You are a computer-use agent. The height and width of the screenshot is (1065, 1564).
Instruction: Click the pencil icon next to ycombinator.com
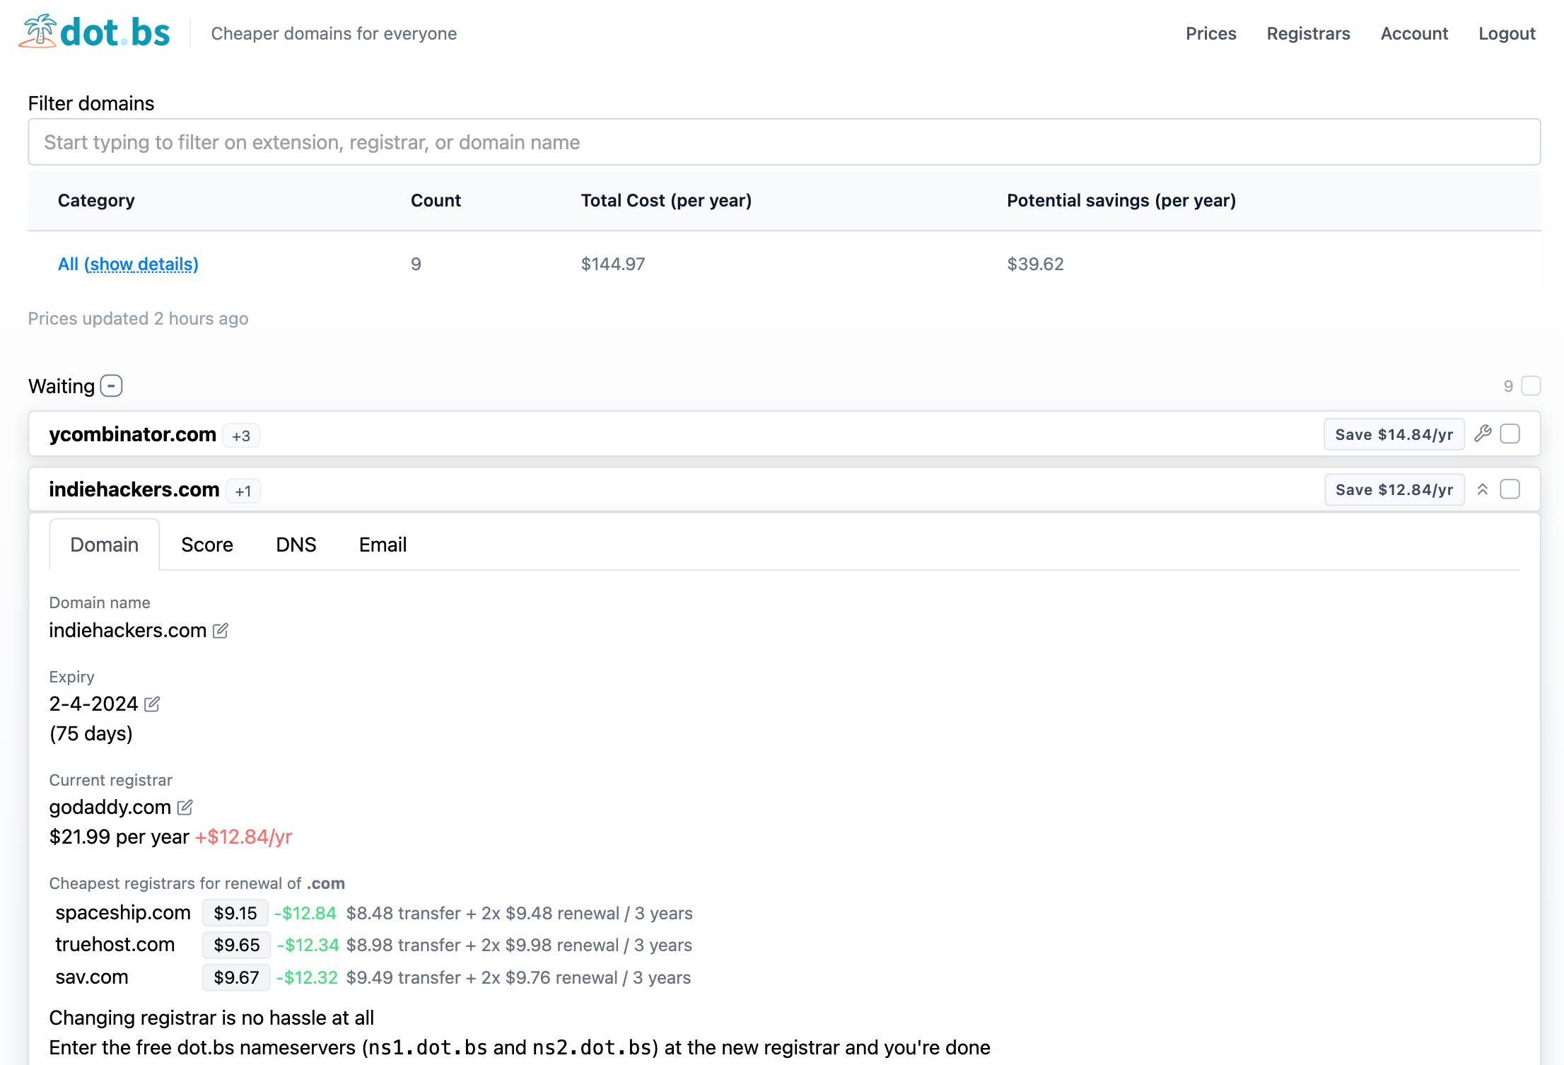point(1483,433)
